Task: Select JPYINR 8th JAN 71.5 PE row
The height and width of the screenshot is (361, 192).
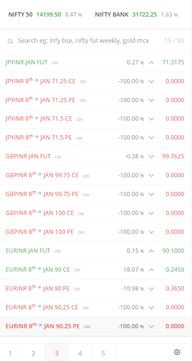Action: [96, 138]
